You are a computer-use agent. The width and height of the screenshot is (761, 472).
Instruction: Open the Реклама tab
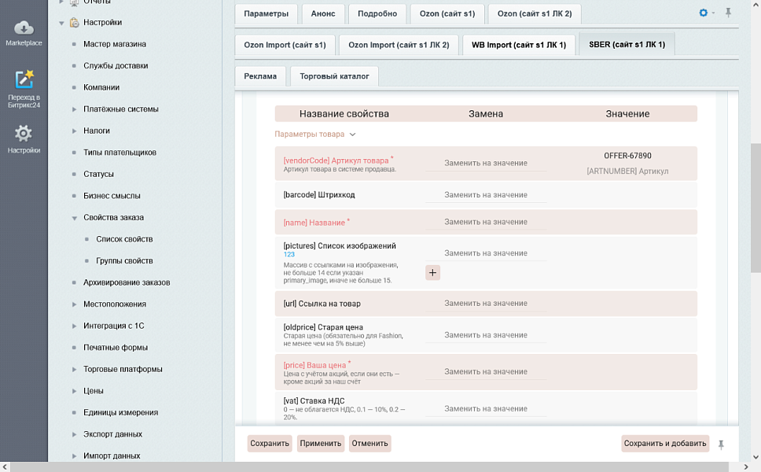pos(259,76)
